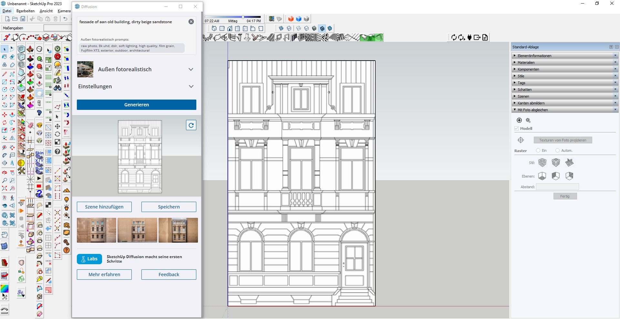Select the Raster 'Autom.' radio button
The image size is (620, 319).
coord(557,150)
